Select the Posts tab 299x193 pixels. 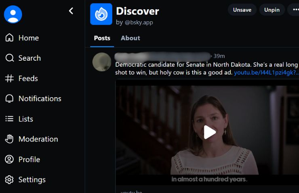point(102,38)
